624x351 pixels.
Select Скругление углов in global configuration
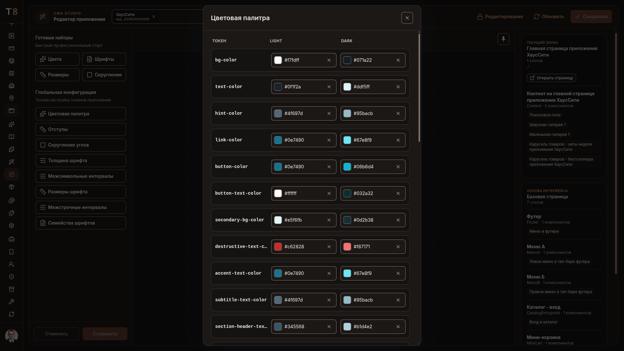point(81,145)
